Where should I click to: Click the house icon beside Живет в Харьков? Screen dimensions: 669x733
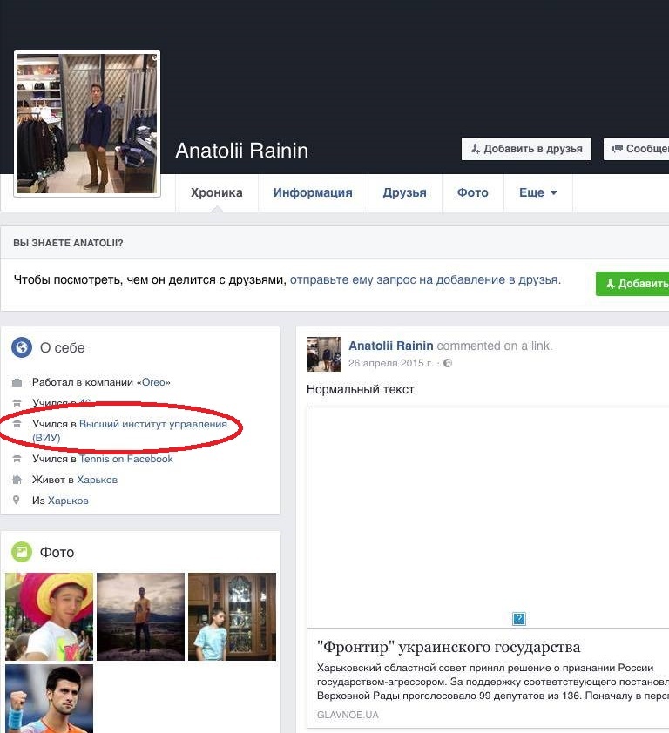(17, 480)
